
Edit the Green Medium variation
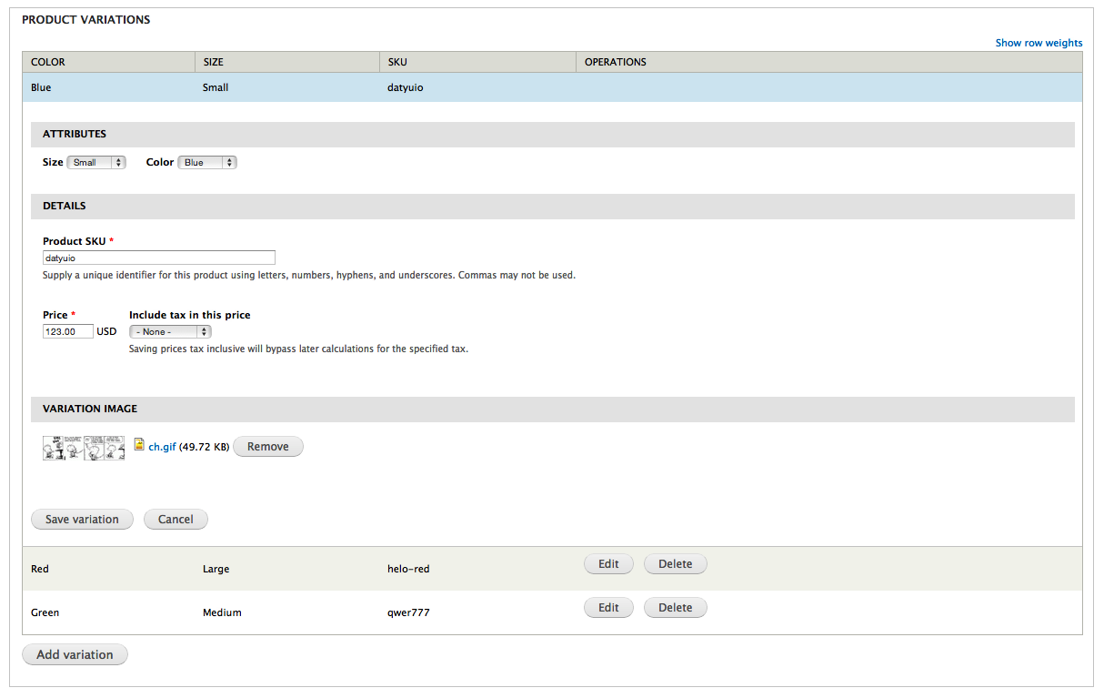608,608
